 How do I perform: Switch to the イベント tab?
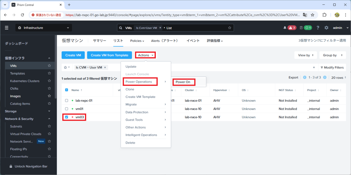pos(193,41)
